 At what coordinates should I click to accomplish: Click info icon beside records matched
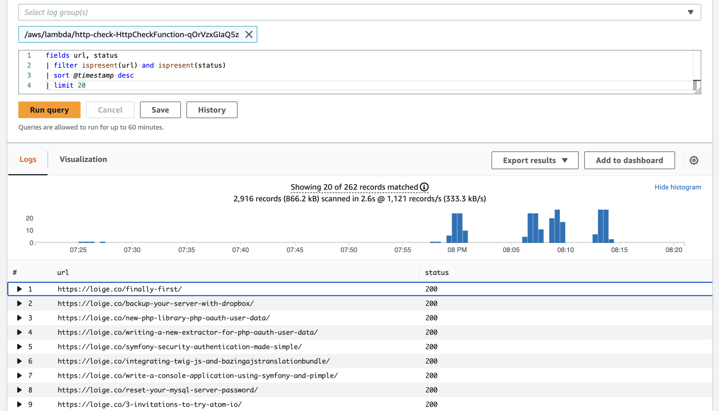click(424, 187)
